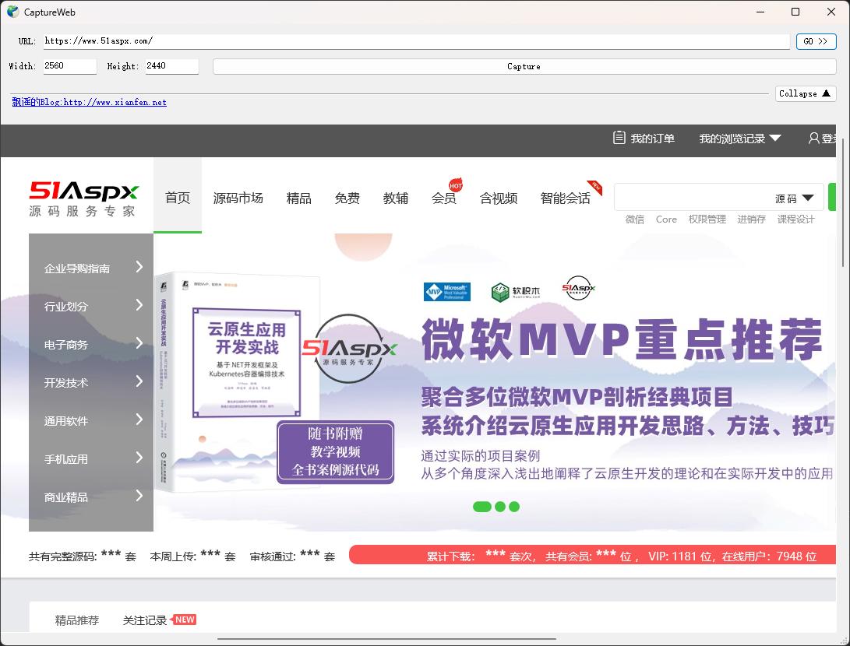Click the 权限管理 hot search keyword
The width and height of the screenshot is (850, 646).
coord(707,219)
